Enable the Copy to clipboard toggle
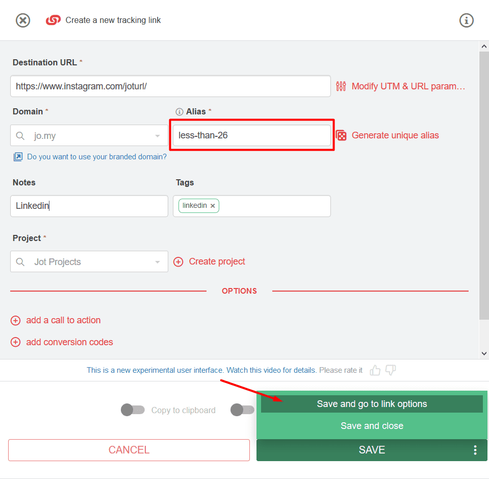Viewport: 489px width, 479px height. [x=133, y=410]
